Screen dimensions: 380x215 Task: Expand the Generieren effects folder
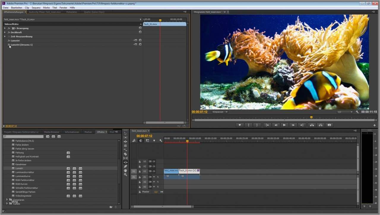click(7, 200)
